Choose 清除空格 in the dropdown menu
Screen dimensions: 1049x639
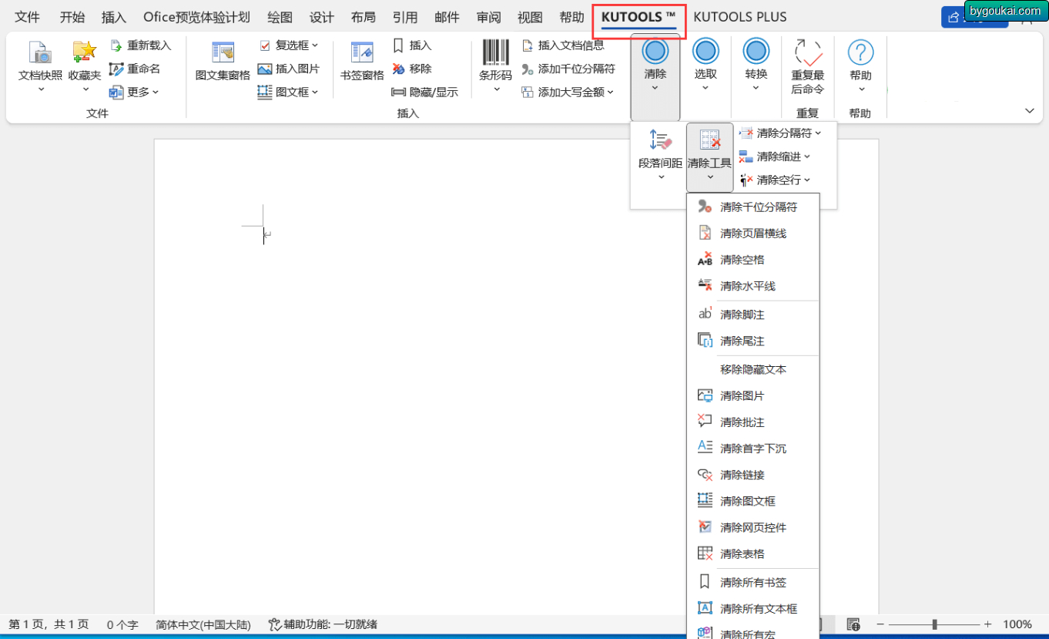[x=752, y=260]
